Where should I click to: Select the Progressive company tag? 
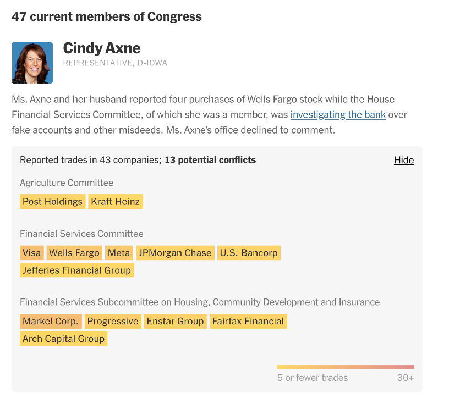click(113, 321)
